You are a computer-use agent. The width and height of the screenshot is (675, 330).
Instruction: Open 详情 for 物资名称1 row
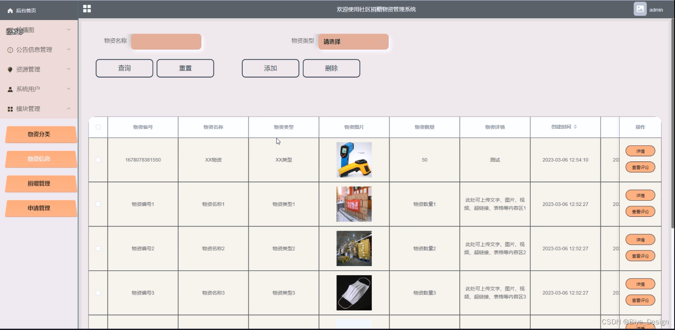tap(640, 195)
